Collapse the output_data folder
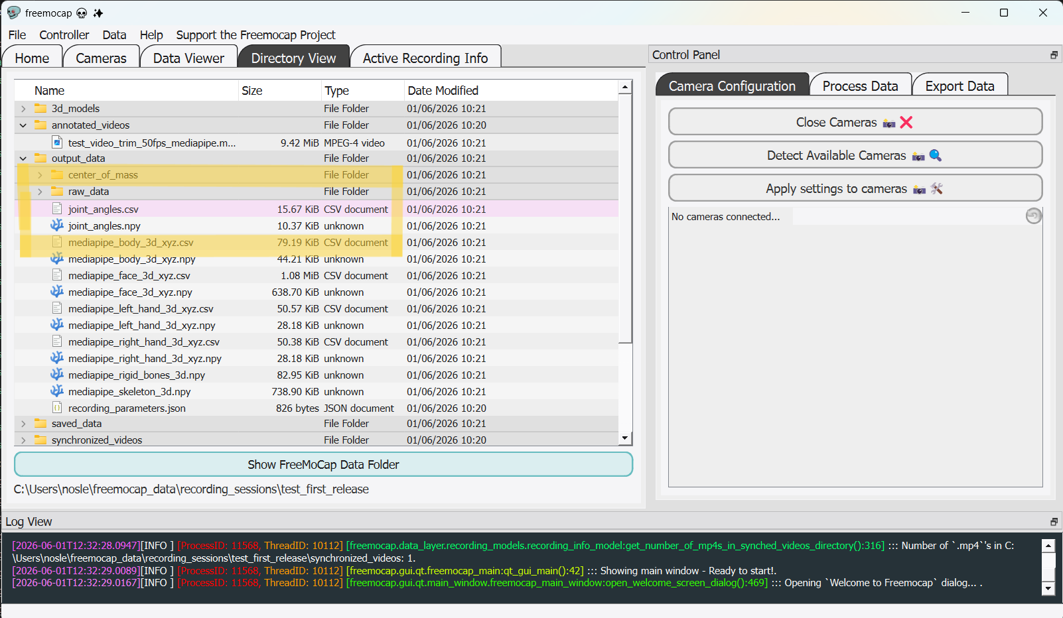 tap(23, 158)
